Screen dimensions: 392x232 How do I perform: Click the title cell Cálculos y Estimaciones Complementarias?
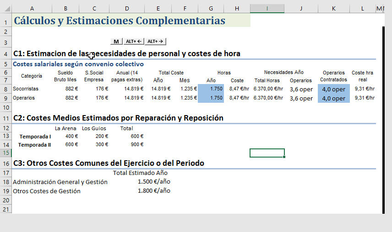coord(120,21)
